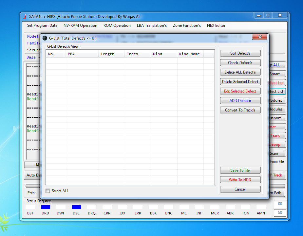303x236 pixels.
Task: Cancel the G-List dialog
Action: pos(240,189)
